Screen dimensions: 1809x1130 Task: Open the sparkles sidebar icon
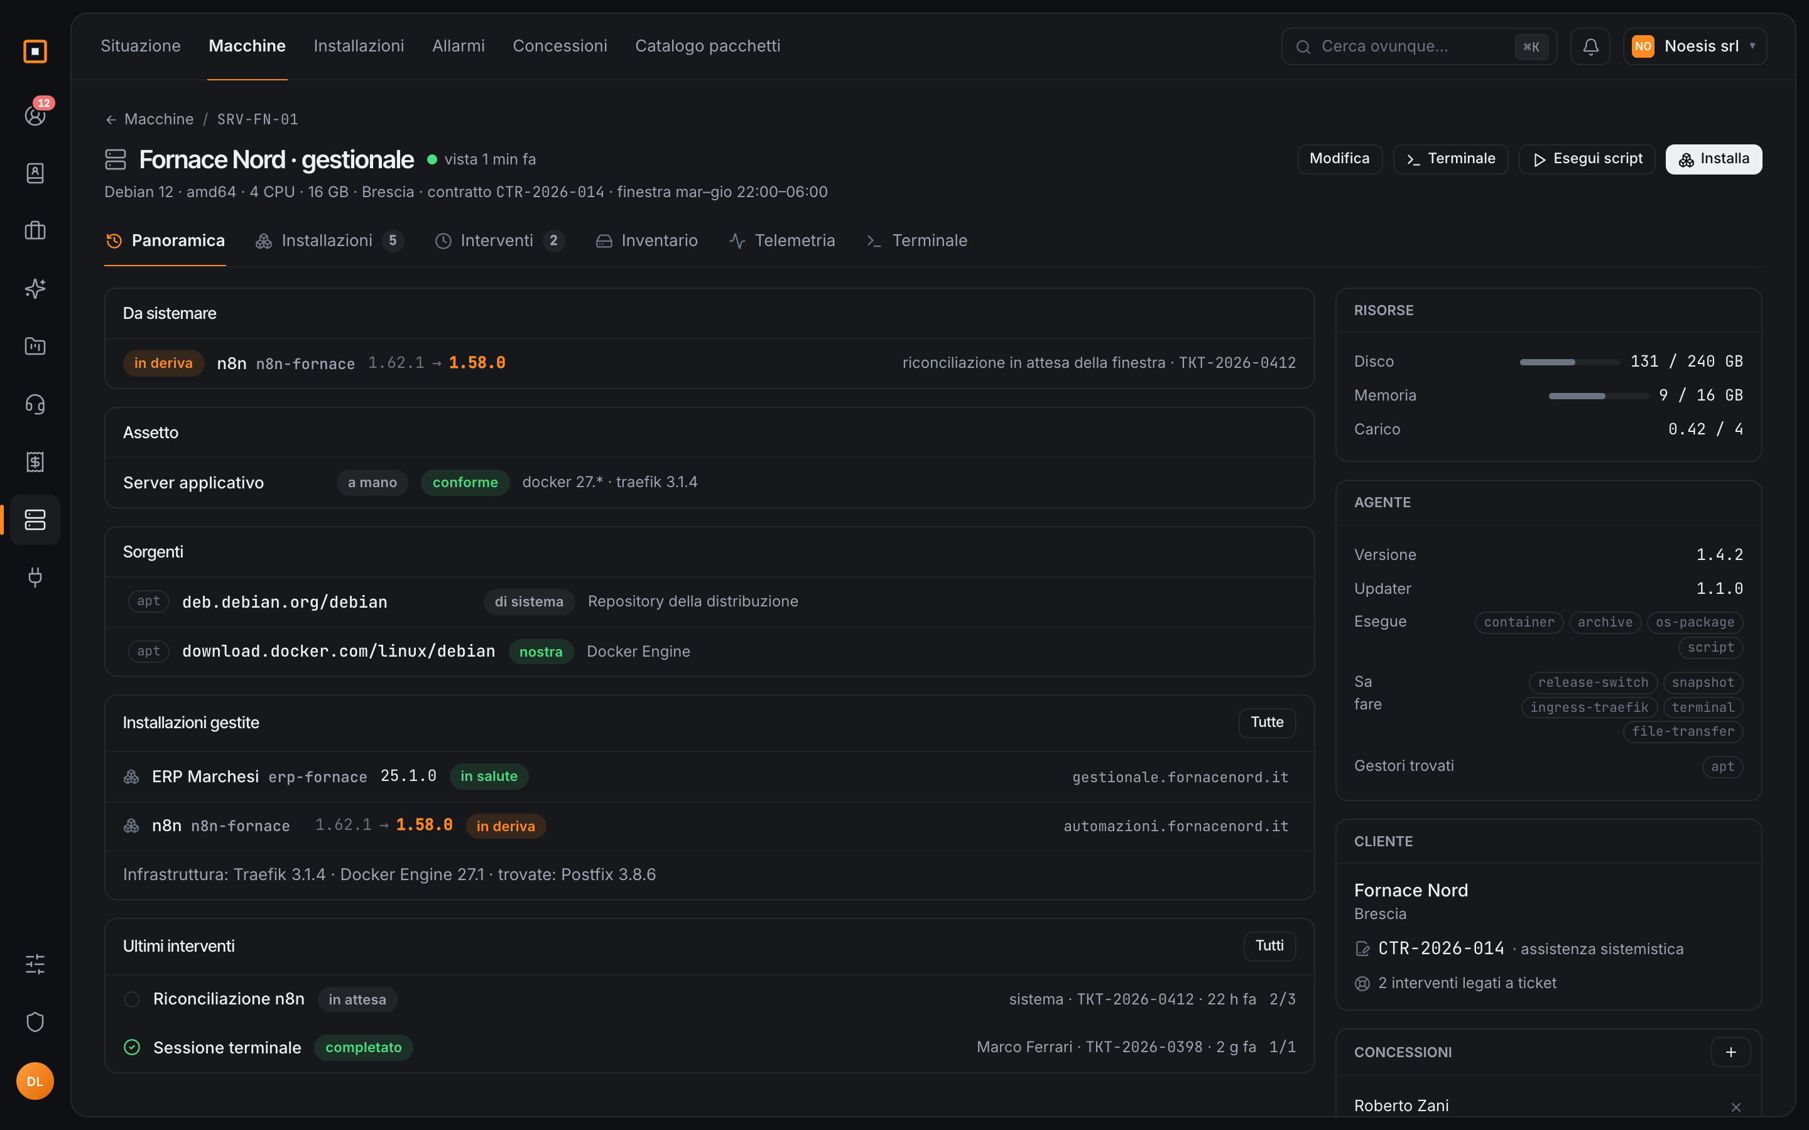point(35,289)
